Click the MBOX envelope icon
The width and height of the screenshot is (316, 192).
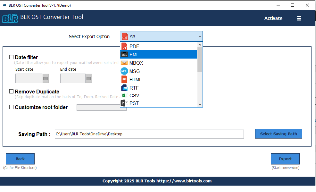coord(124,63)
